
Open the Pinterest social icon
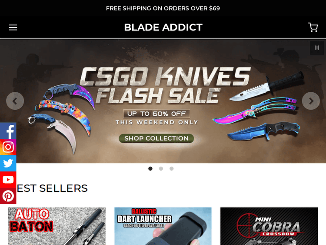pos(8,196)
